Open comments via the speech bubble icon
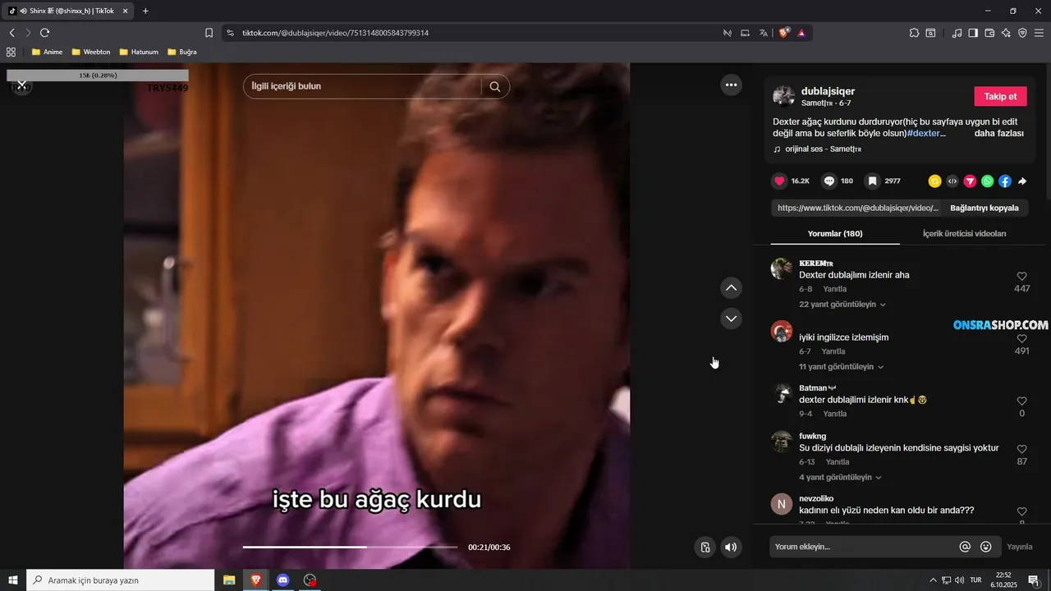 pyautogui.click(x=829, y=181)
